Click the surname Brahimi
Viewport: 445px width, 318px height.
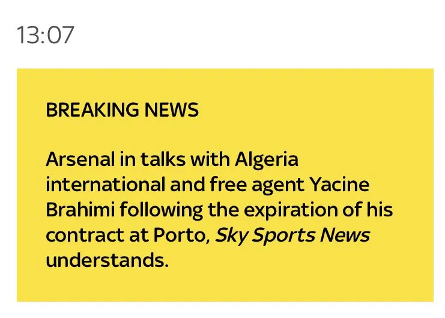pyautogui.click(x=79, y=210)
